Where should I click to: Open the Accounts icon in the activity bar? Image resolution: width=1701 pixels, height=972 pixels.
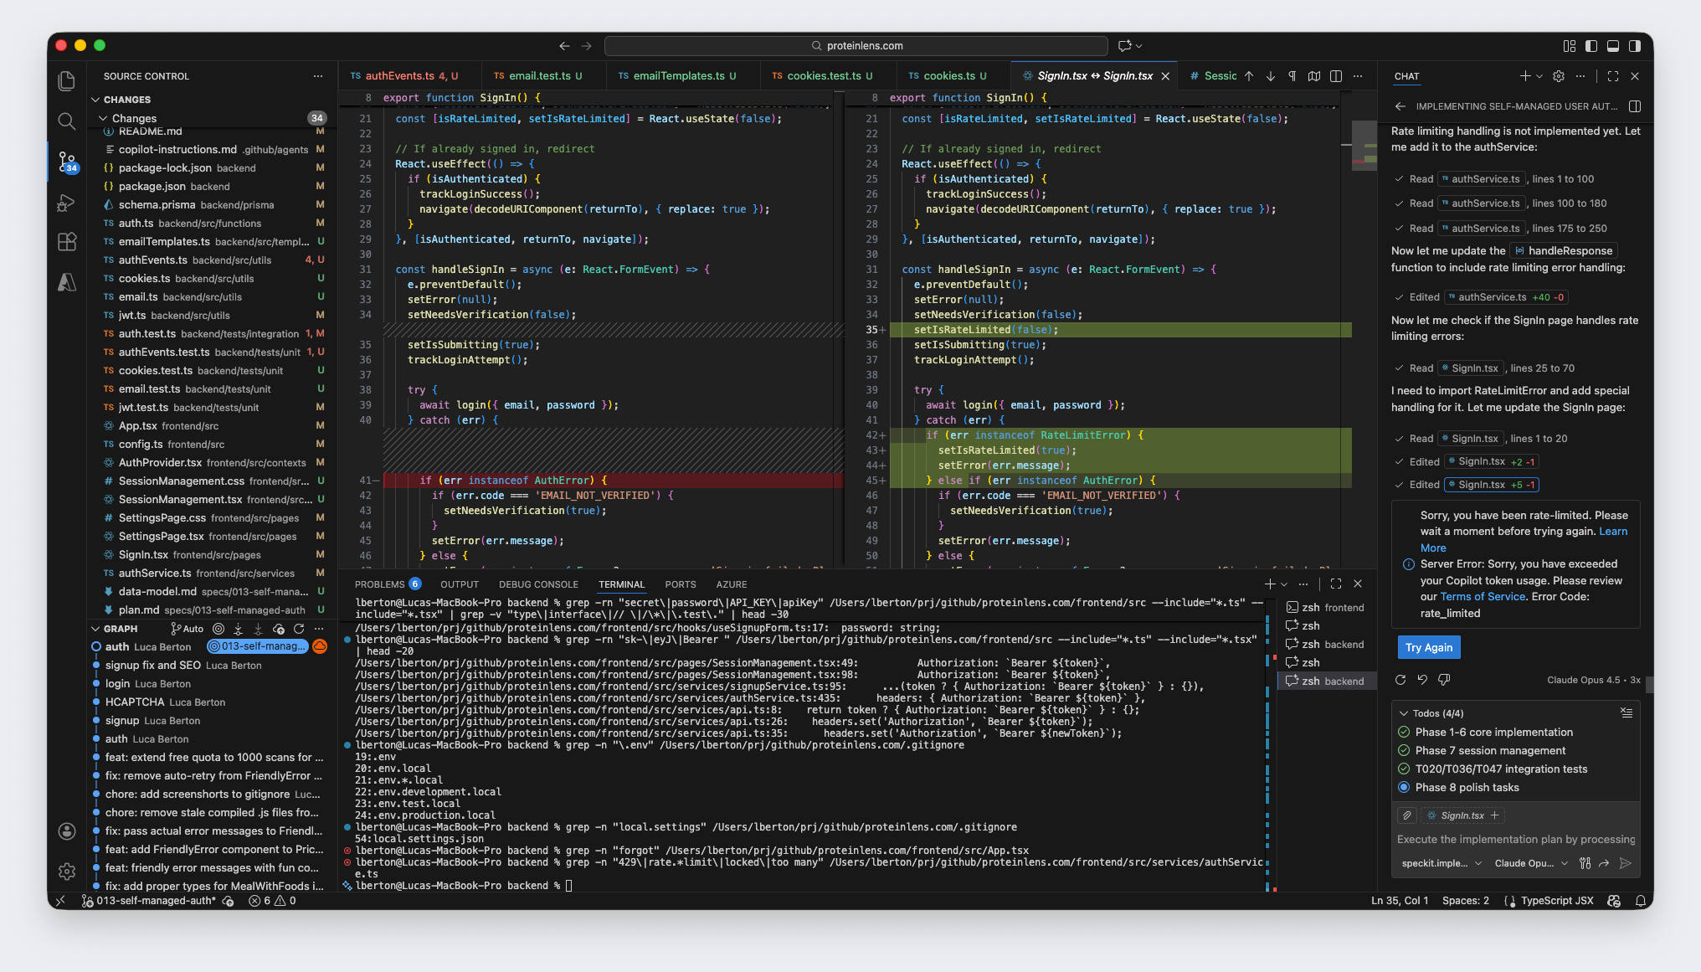coord(67,831)
